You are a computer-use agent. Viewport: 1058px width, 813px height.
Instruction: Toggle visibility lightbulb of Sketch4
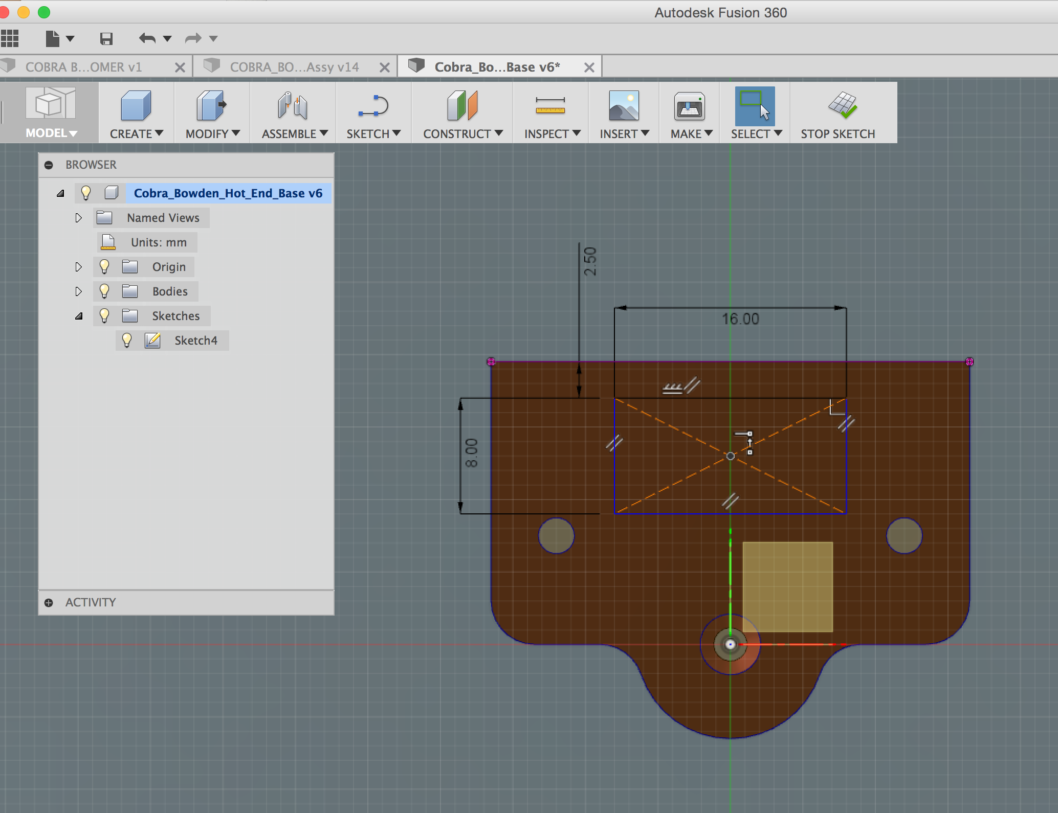click(x=127, y=340)
